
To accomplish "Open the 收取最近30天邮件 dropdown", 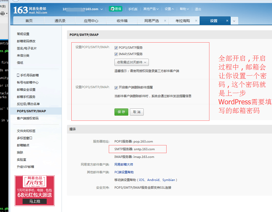I will 131,62.
